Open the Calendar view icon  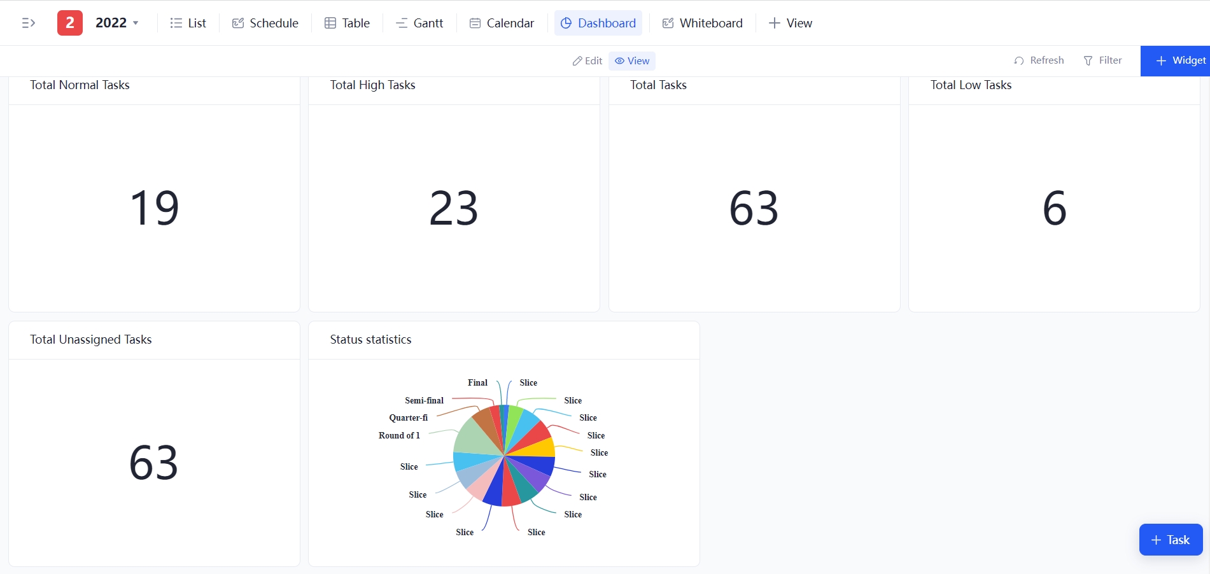[x=475, y=22]
